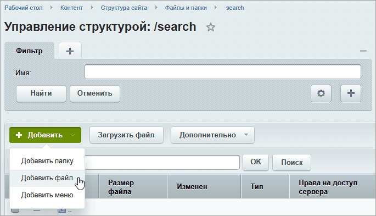This screenshot has height=216, width=376.
Task: Add a new filter tab with plus
Action: tap(70, 51)
